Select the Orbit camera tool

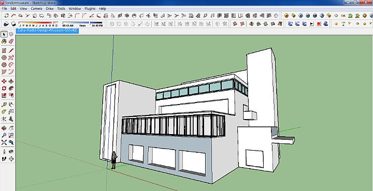click(4, 128)
